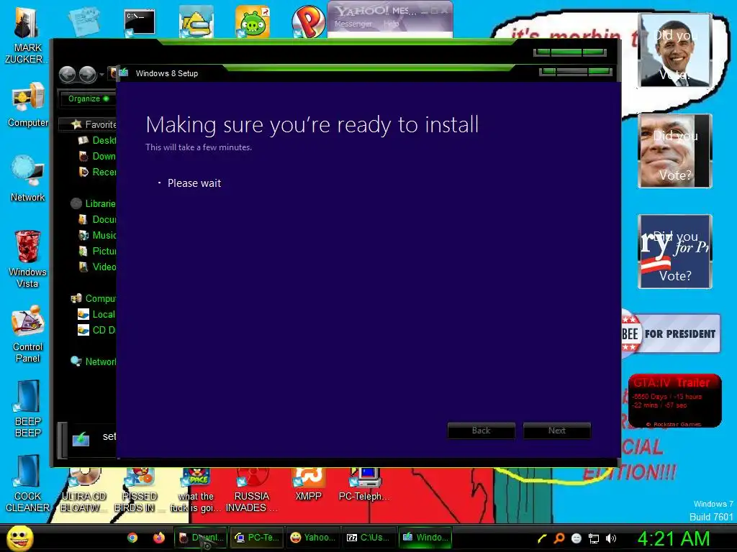Open the Control Panel desktop icon
The width and height of the screenshot is (737, 552).
pyautogui.click(x=27, y=333)
